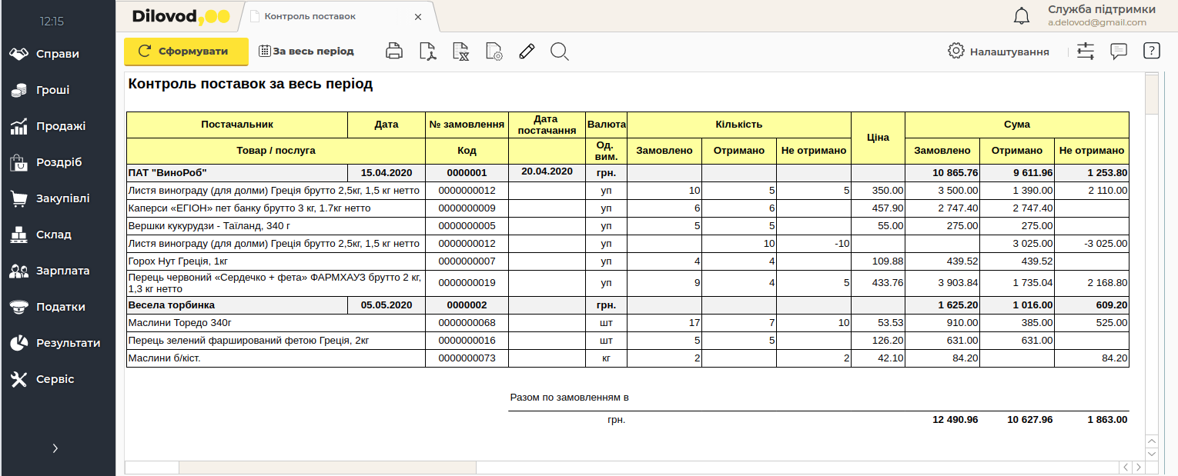Open the document settings icon with gear
This screenshot has width=1178, height=476.
pos(494,52)
